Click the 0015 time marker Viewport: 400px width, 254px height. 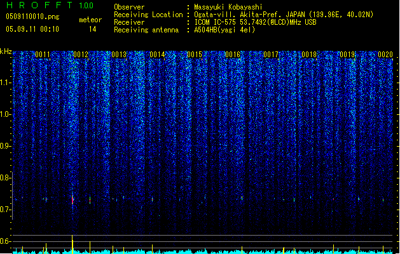click(x=195, y=55)
